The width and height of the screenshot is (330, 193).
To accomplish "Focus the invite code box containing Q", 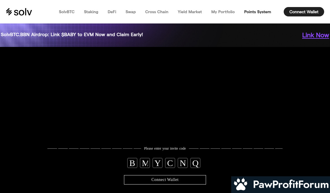I will [x=195, y=163].
